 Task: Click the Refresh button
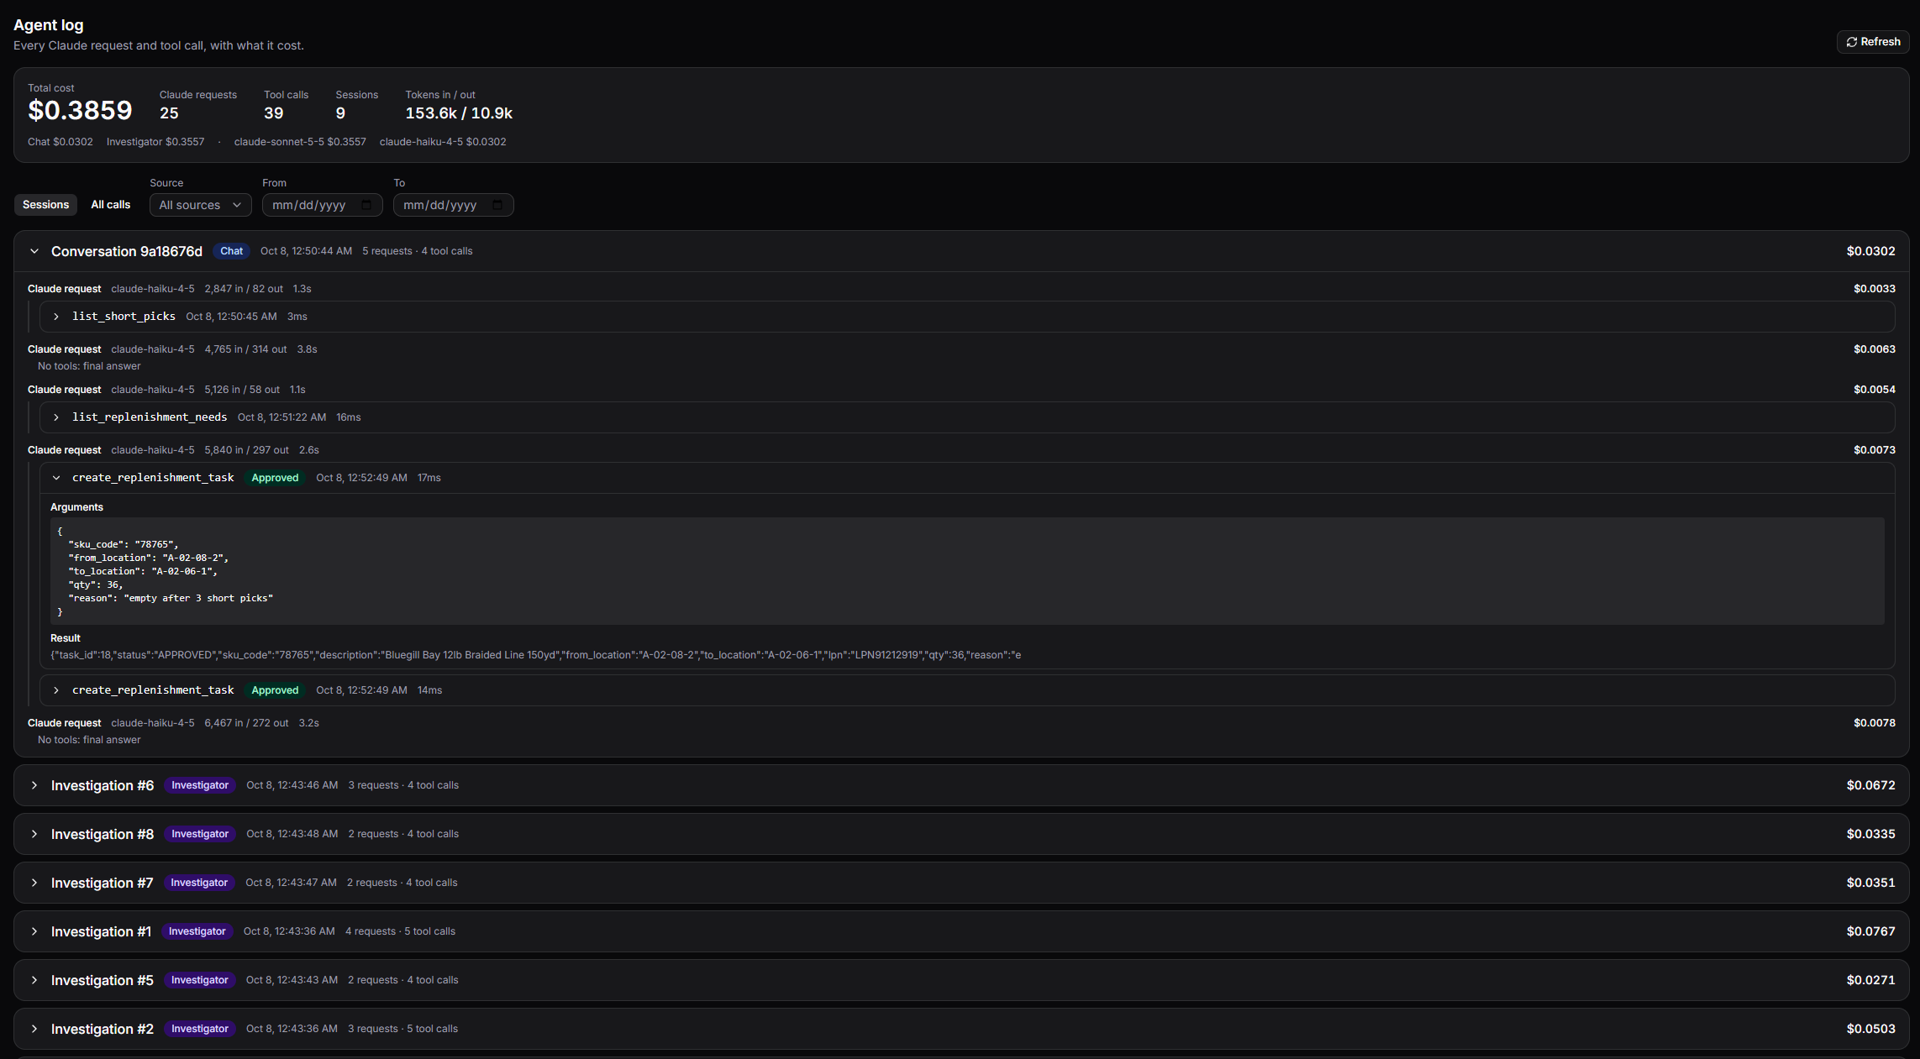point(1872,42)
